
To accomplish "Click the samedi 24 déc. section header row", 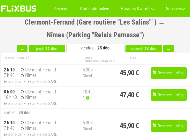I will point(95,113).
